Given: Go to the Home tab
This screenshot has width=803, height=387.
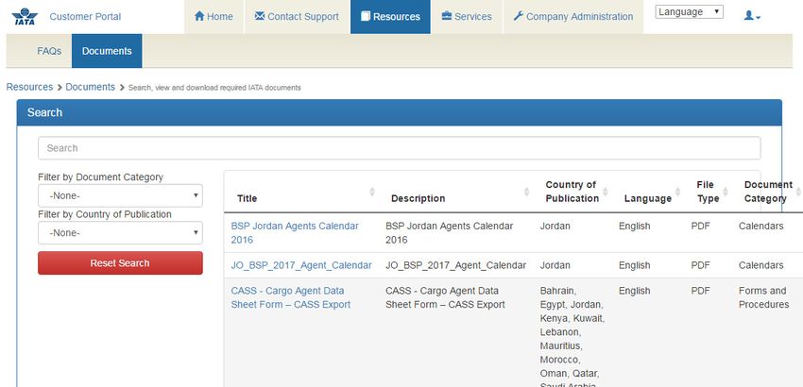Looking at the screenshot, I should click(x=214, y=17).
